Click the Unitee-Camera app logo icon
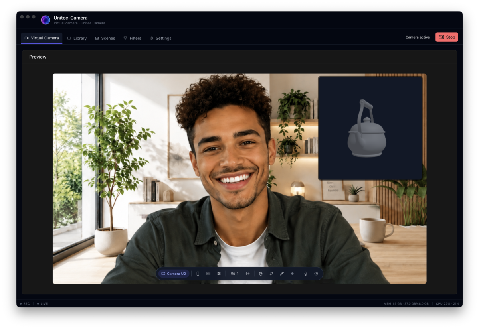The height and width of the screenshot is (329, 479). 46,20
